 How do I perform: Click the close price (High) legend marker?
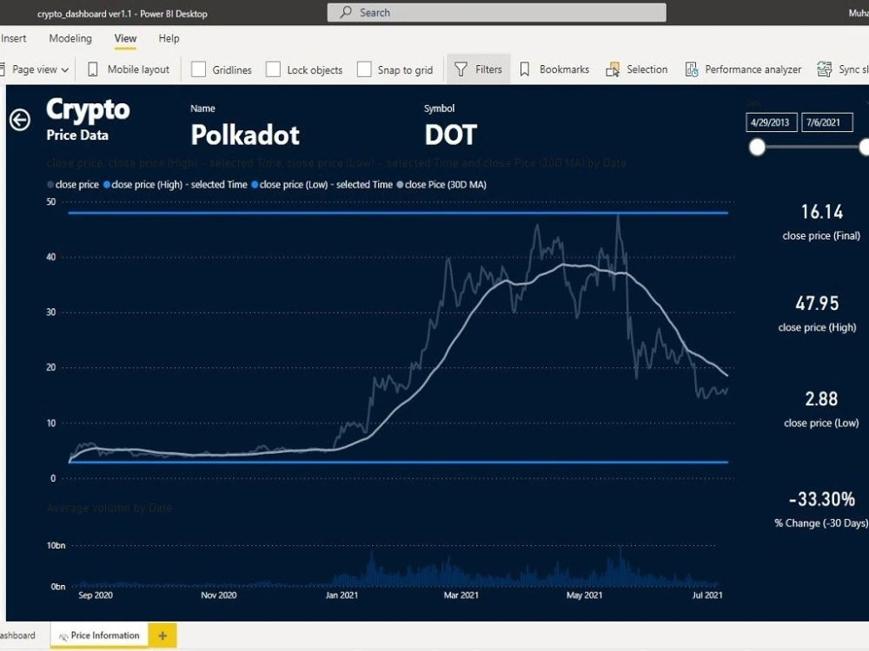(x=107, y=185)
